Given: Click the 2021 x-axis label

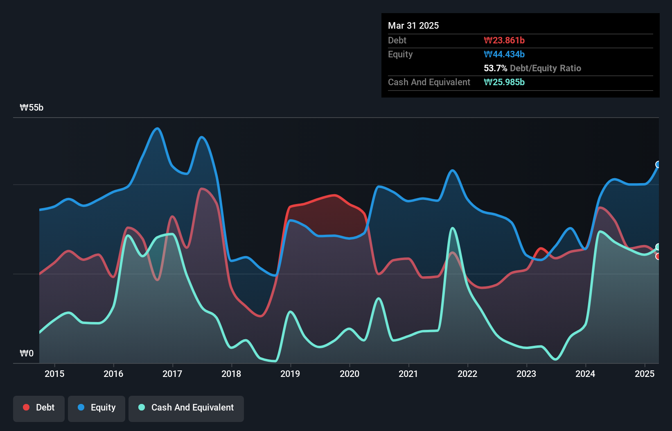Looking at the screenshot, I should [408, 374].
